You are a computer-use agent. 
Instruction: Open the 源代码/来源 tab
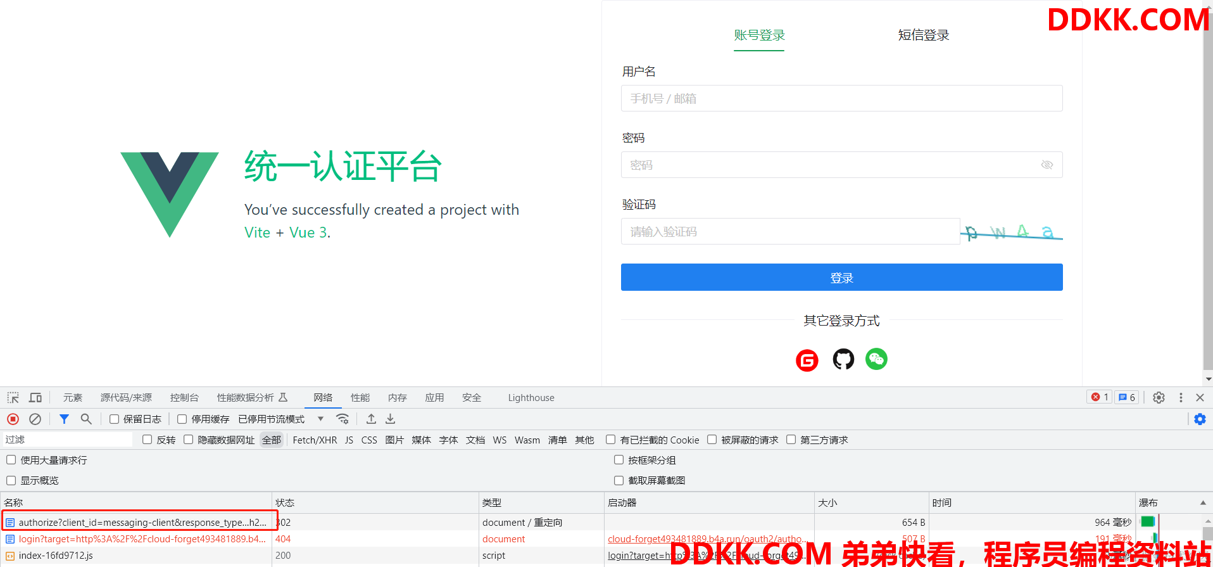point(126,398)
